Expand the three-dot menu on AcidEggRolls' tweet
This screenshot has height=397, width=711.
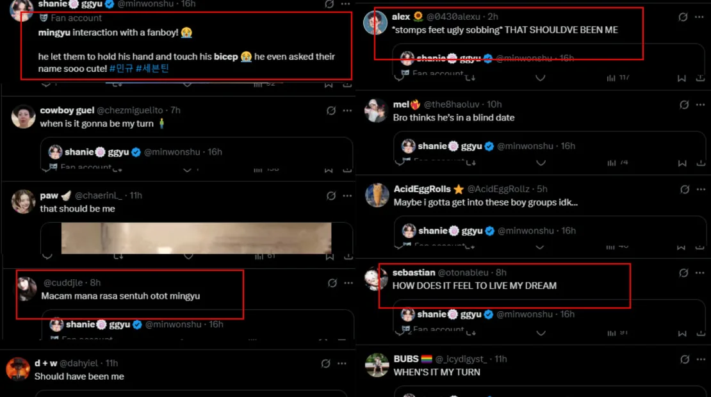[699, 189]
